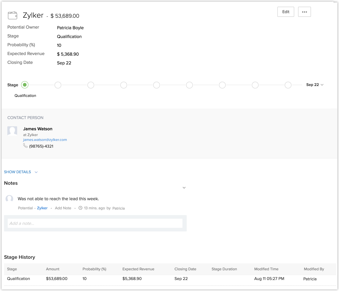The image size is (339, 291).
Task: Open the three-dots more options menu
Action: [x=304, y=12]
